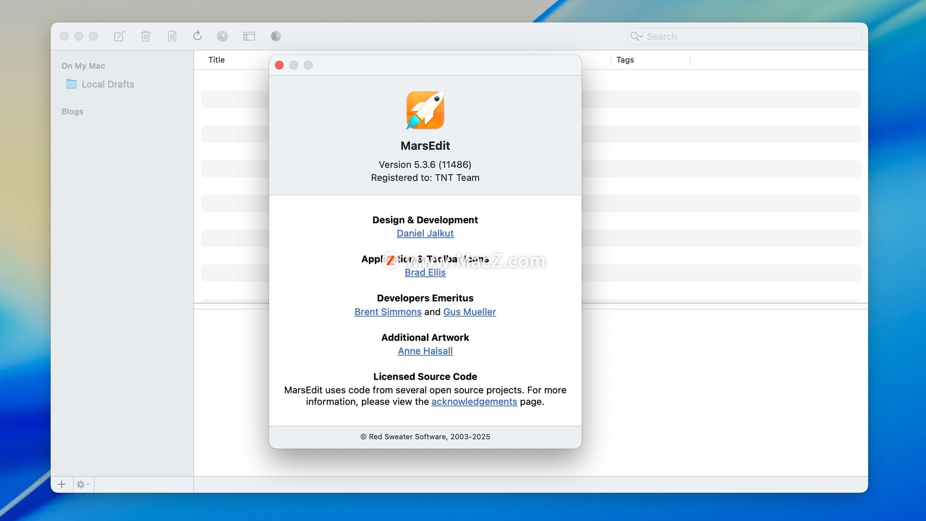926x521 pixels.
Task: Click the Blogs section header
Action: [72, 111]
